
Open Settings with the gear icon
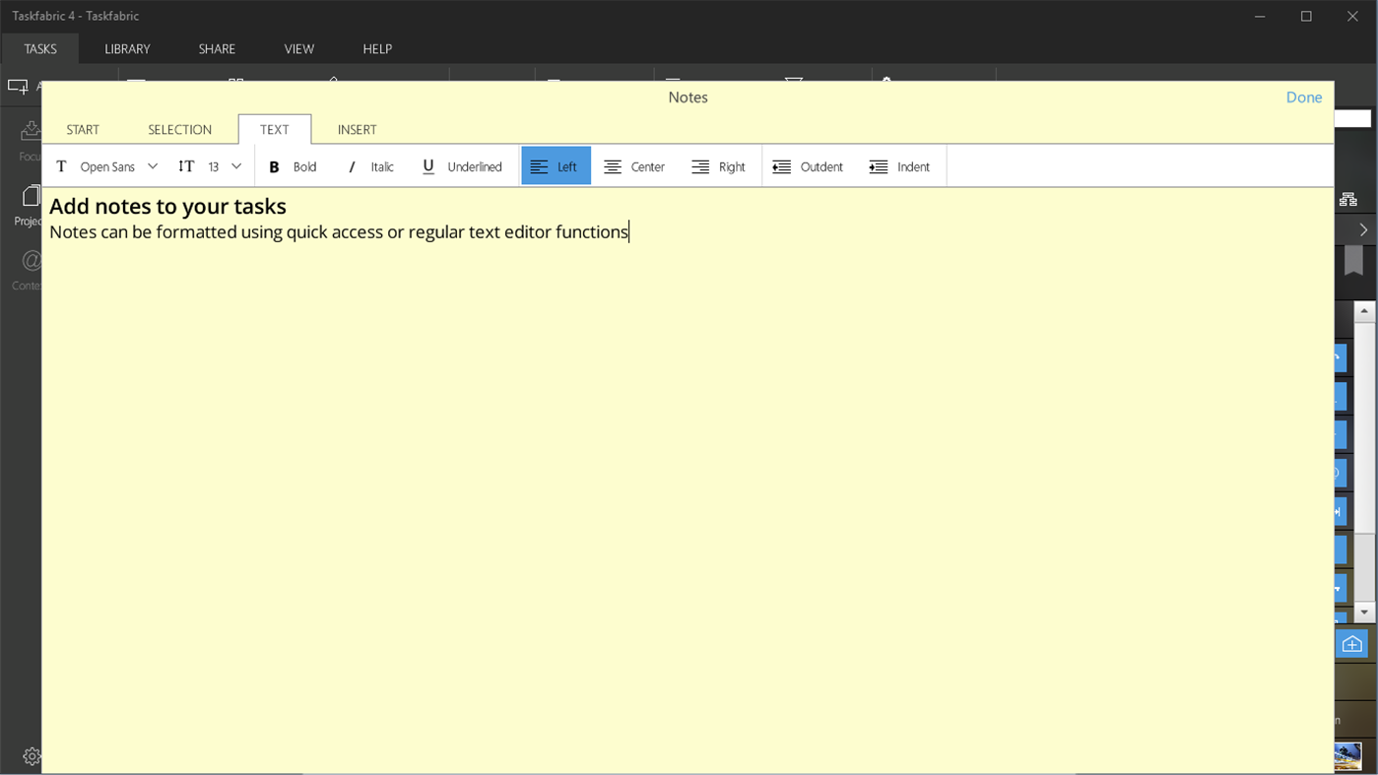(x=31, y=755)
